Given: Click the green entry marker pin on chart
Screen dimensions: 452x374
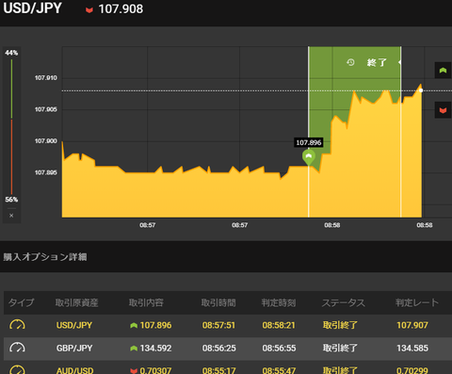Looking at the screenshot, I should pyautogui.click(x=309, y=157).
